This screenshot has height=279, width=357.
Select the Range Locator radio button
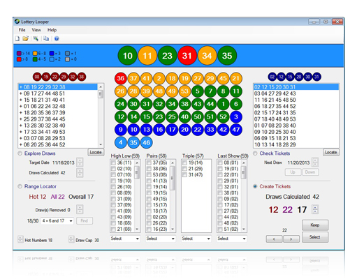click(20, 186)
